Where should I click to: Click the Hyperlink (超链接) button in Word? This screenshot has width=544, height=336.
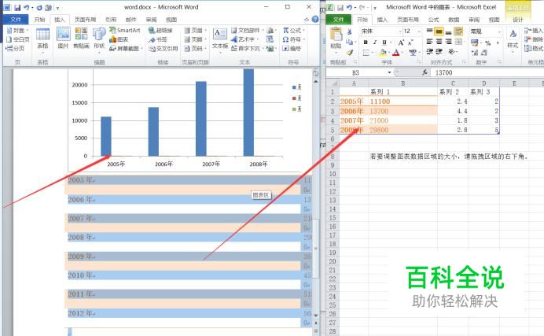point(160,31)
